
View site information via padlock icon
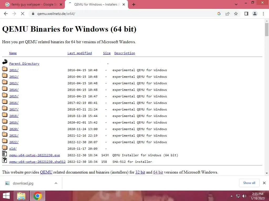click(x=33, y=14)
